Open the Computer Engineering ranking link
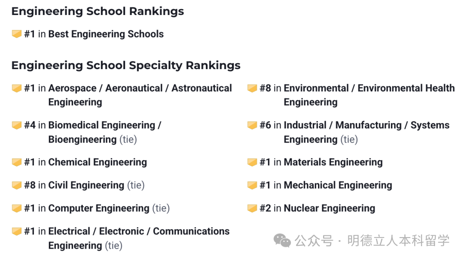This screenshot has height=259, width=464. coord(99,208)
